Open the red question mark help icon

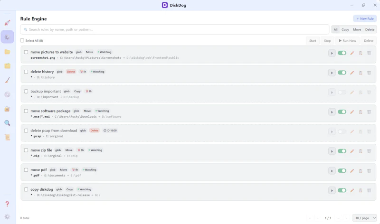7,204
